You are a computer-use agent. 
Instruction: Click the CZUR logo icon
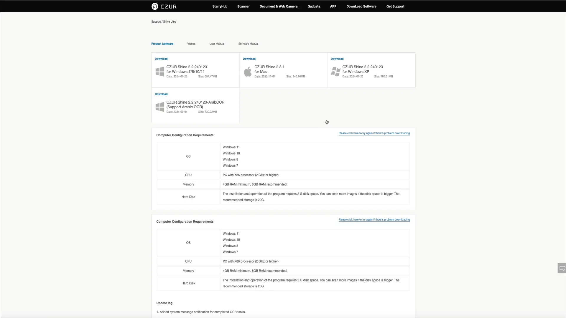(155, 6)
